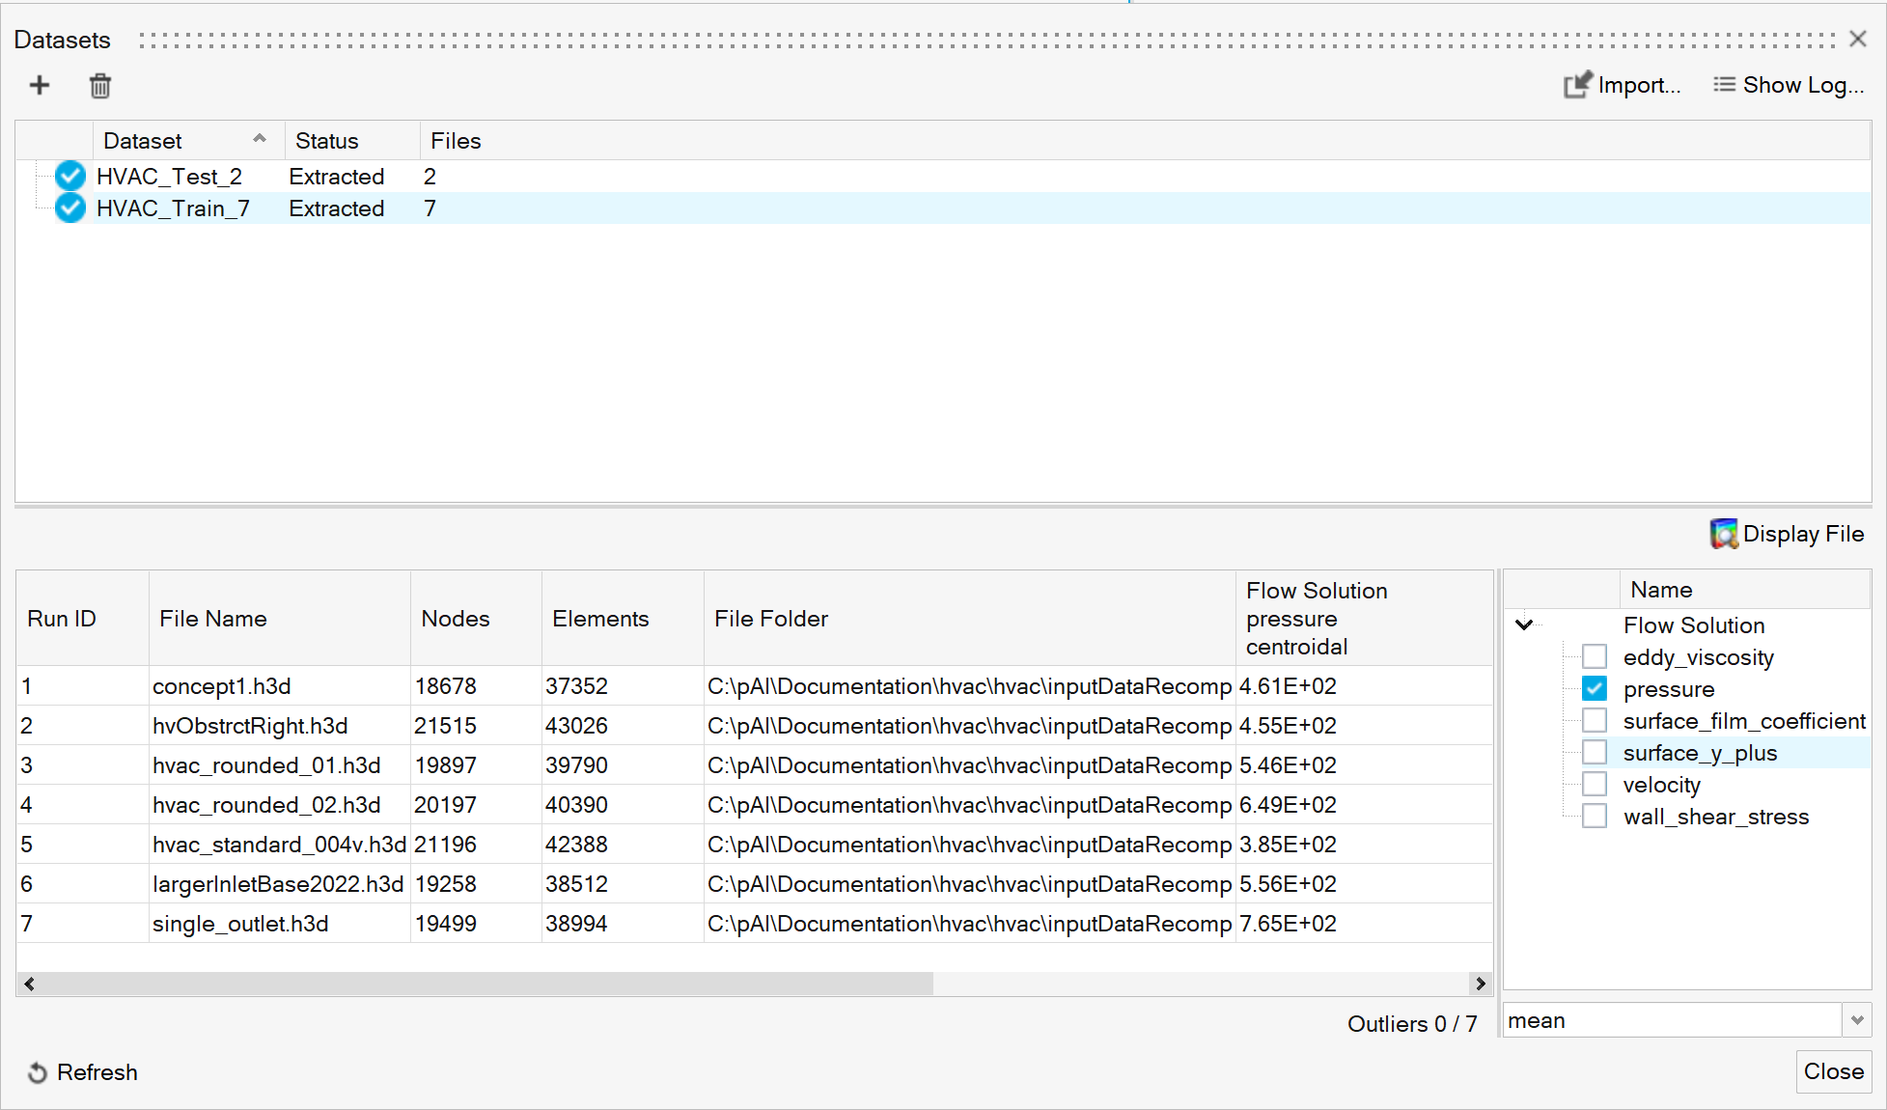
Task: Collapse the Flow Solution tree node
Action: pos(1524,625)
